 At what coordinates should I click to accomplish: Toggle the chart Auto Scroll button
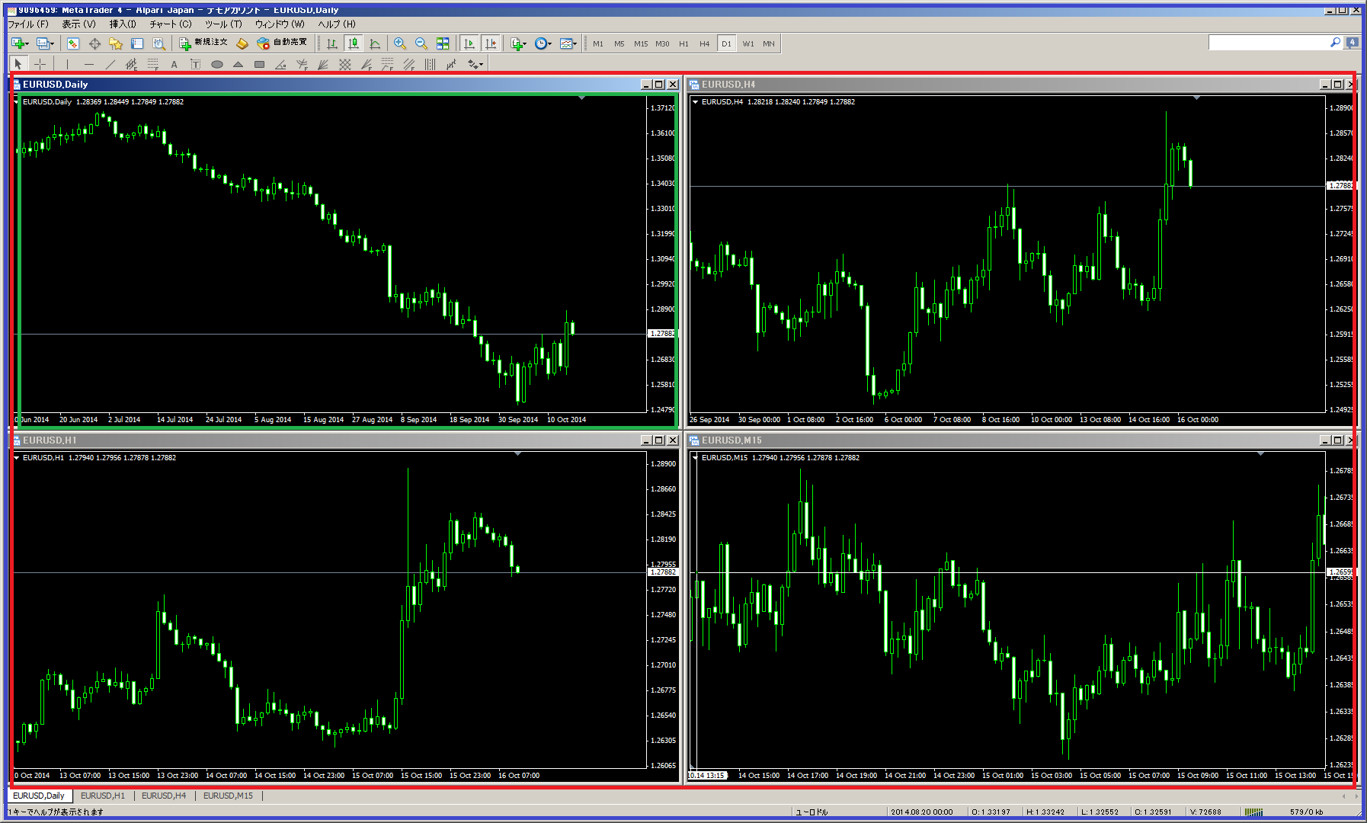[x=469, y=43]
